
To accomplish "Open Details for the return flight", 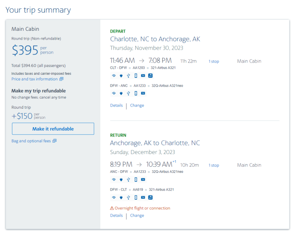I will coord(117,216).
